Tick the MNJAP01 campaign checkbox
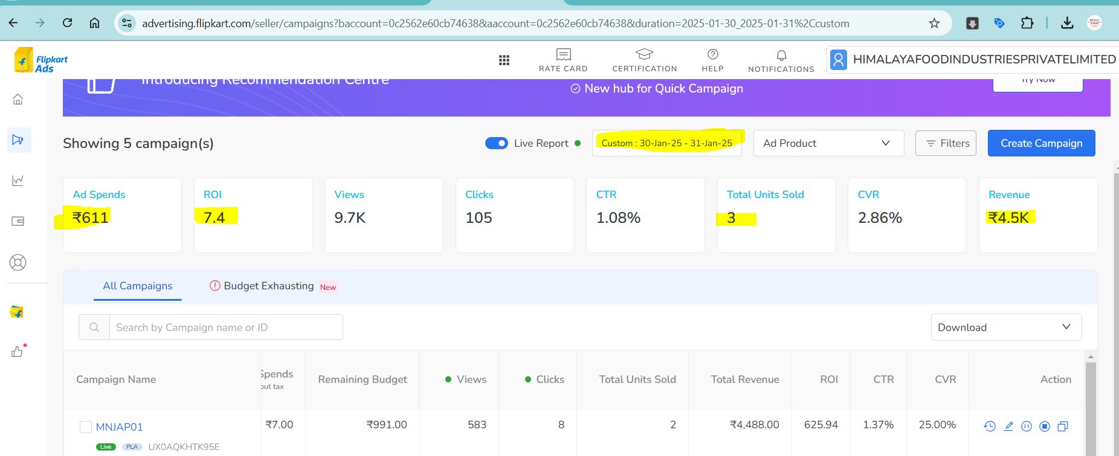 pyautogui.click(x=86, y=427)
